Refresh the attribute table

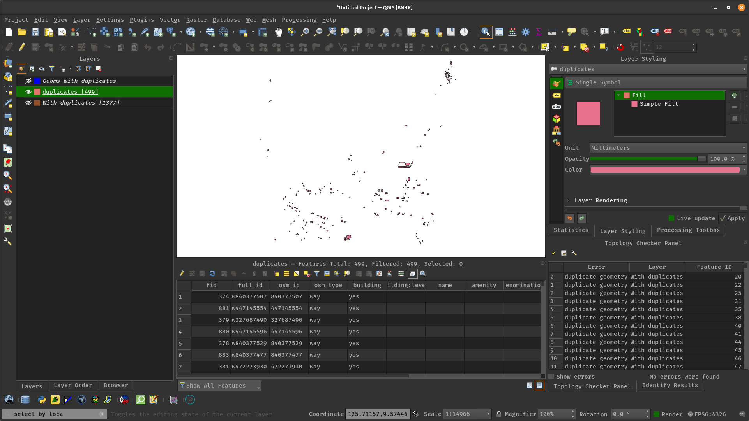point(212,274)
